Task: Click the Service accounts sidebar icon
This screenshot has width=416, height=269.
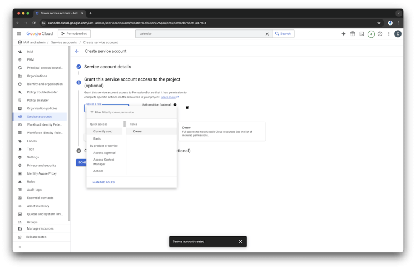Action: click(20, 117)
